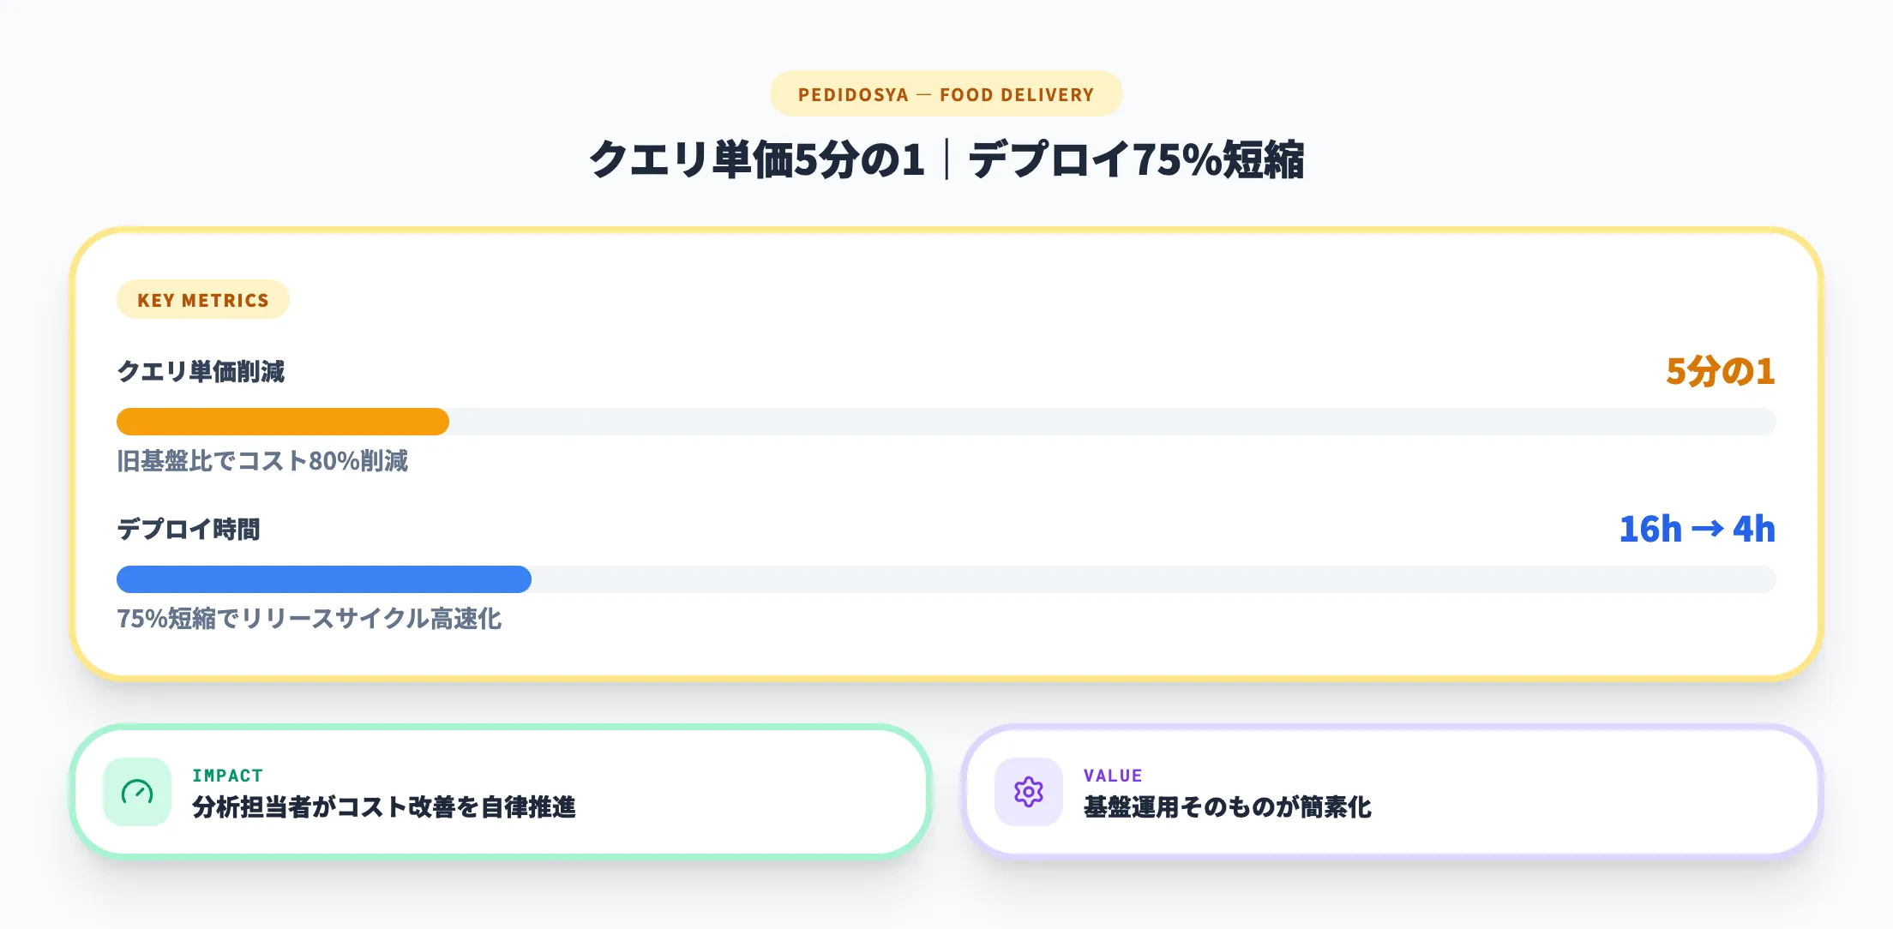Screen dimensions: 1893x929
Task: Click the vertical divider in the headline
Action: 947,160
